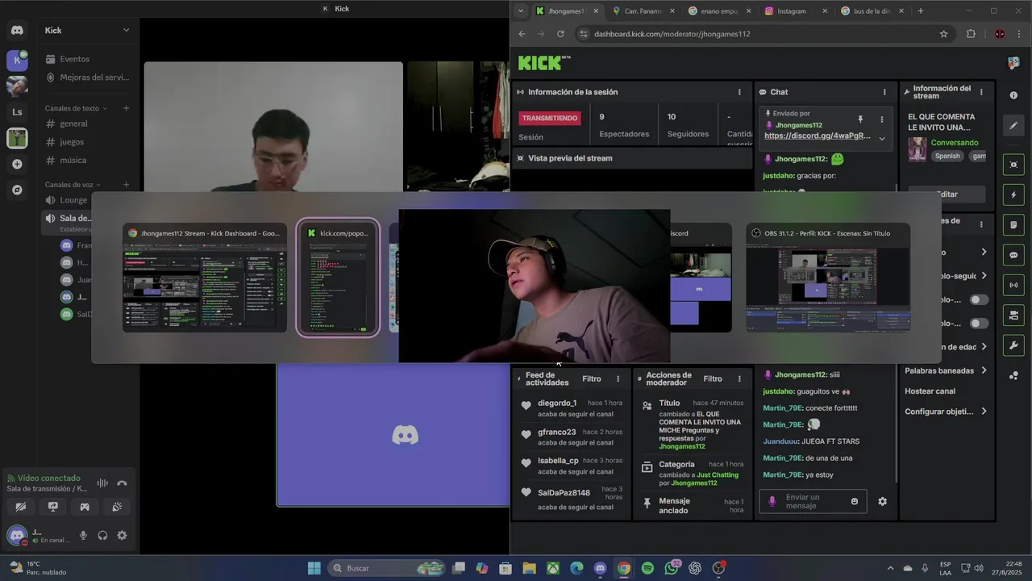Viewport: 1032px width, 581px height.
Task: Open a new browser tab
Action: point(920,11)
